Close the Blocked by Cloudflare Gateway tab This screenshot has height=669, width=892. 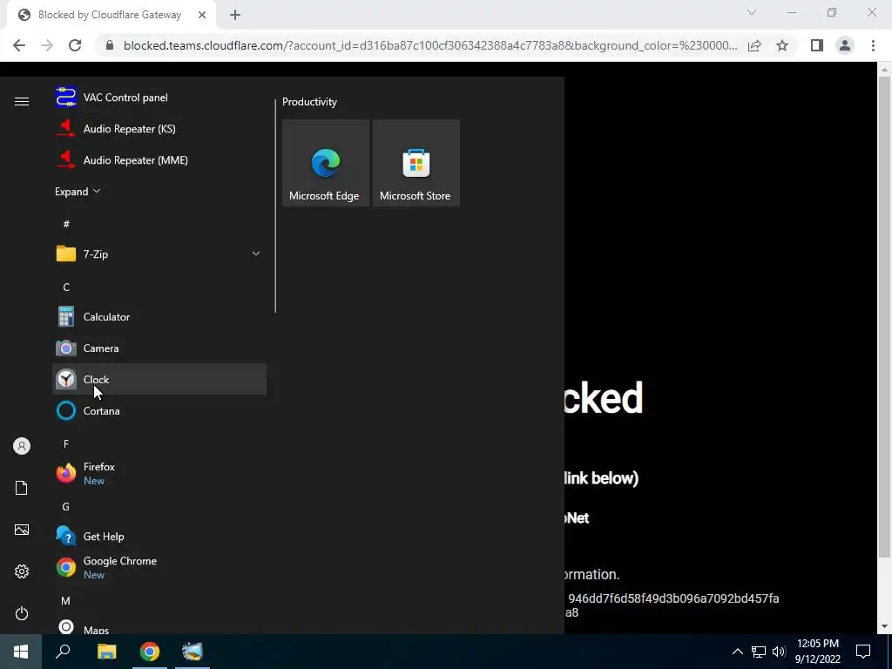coord(202,15)
